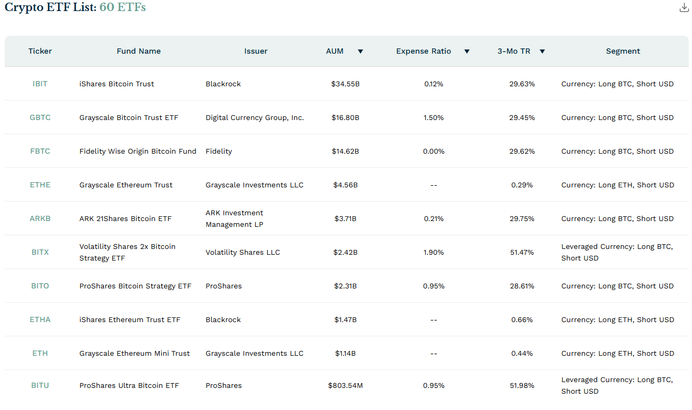Click the $16.80B AUM value
Screen dimensions: 692x410
(x=345, y=117)
